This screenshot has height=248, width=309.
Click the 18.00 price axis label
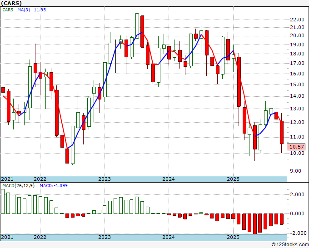coord(297,54)
